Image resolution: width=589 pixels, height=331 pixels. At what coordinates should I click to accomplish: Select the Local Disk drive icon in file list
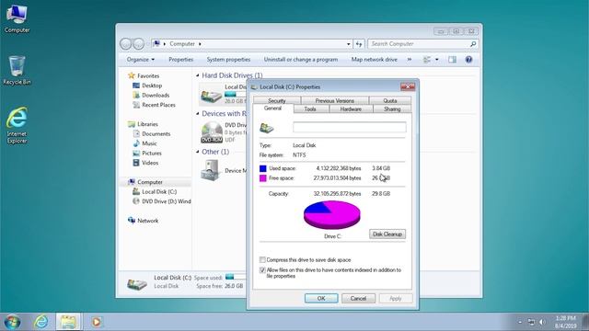pyautogui.click(x=211, y=95)
